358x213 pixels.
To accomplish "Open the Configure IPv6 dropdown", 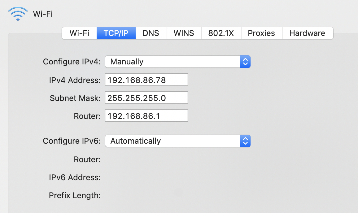I will point(178,141).
